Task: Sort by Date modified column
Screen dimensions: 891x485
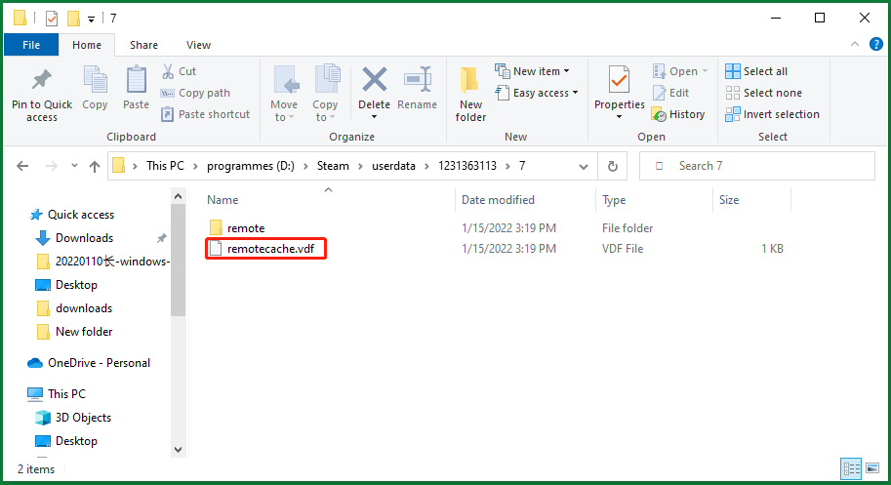Action: 498,200
